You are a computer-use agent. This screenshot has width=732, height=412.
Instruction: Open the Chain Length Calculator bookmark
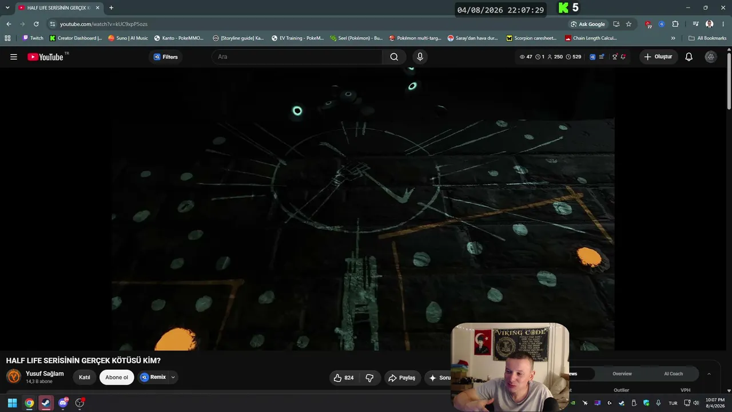pyautogui.click(x=591, y=38)
